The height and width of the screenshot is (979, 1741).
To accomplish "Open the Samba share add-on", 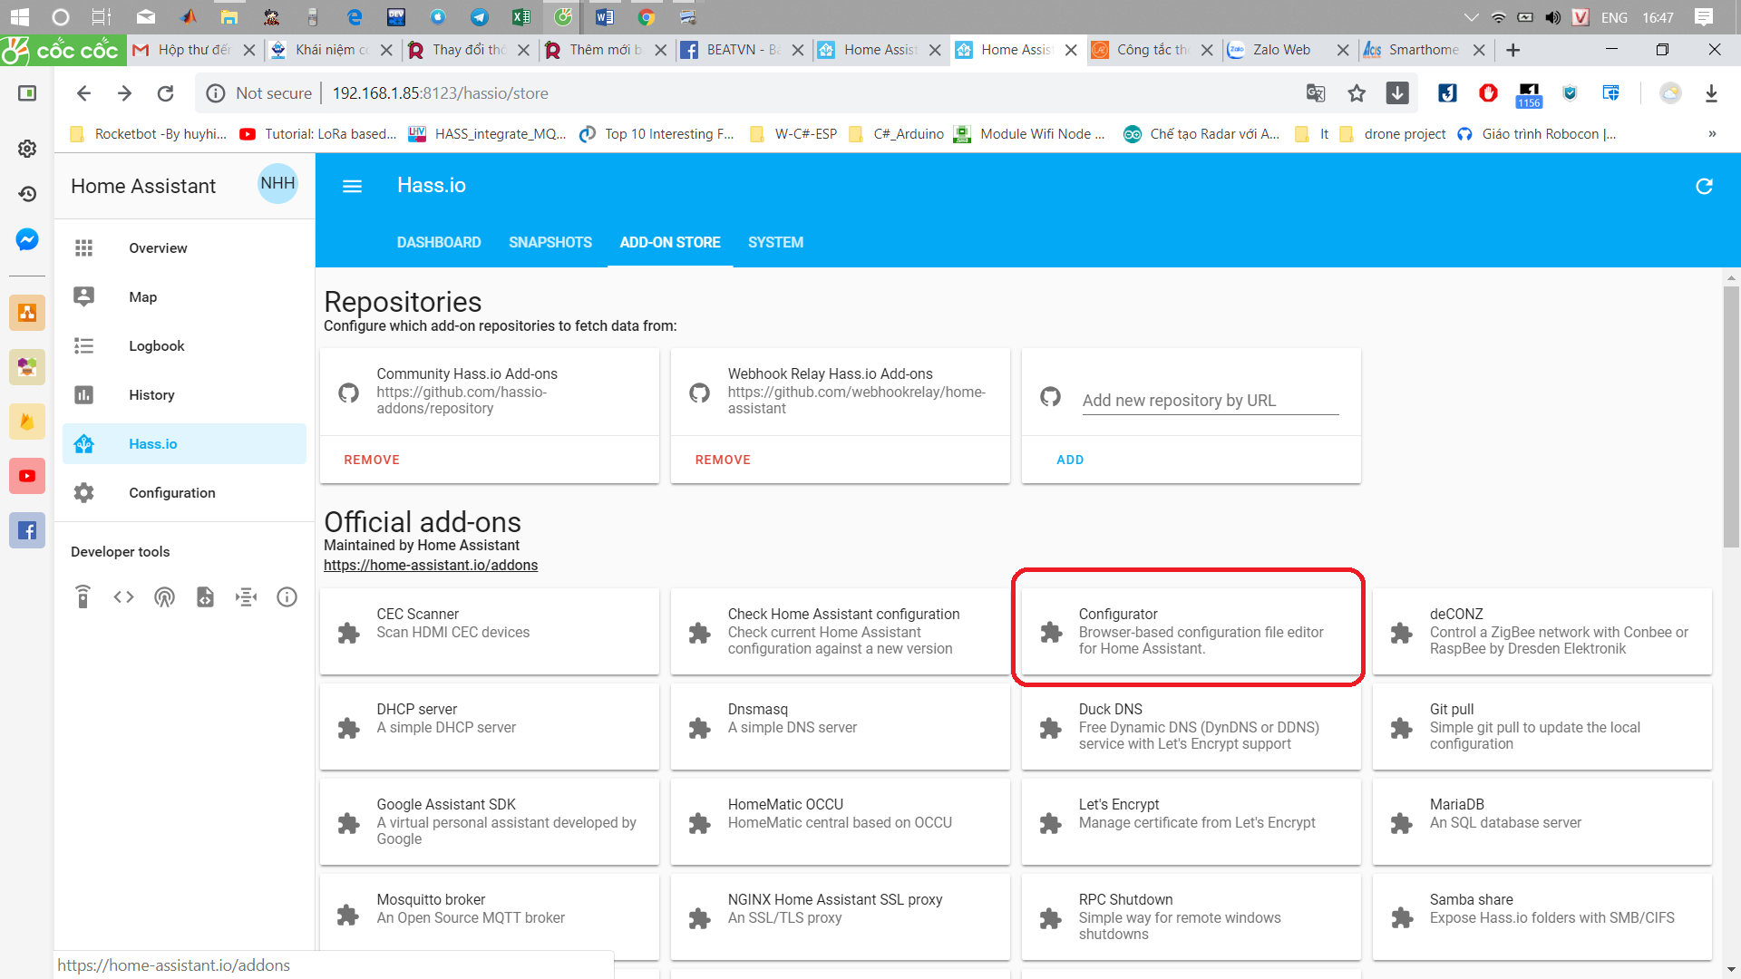I will [x=1542, y=916].
